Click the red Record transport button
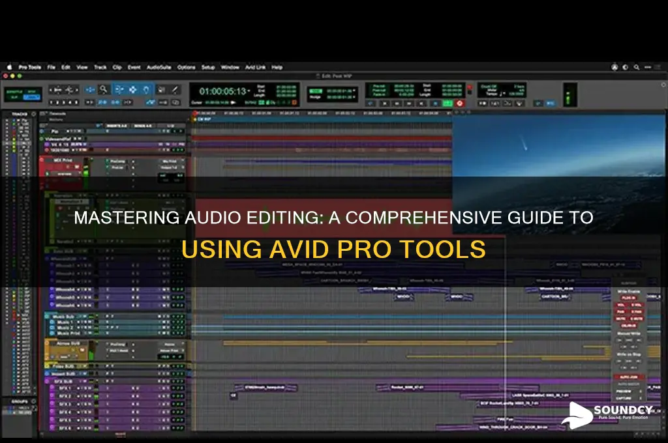The width and height of the screenshot is (668, 443). (x=460, y=103)
